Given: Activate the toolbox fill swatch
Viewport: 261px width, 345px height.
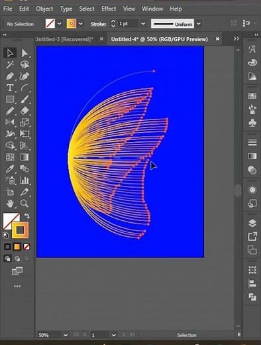Looking at the screenshot, I should pos(9,219).
